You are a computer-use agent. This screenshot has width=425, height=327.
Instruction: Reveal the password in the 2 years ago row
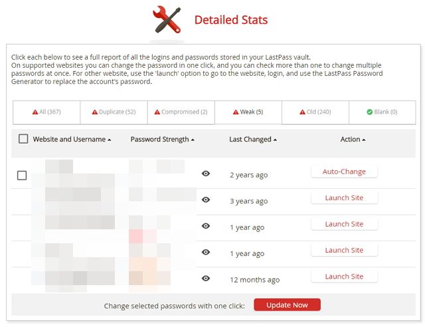click(x=206, y=174)
